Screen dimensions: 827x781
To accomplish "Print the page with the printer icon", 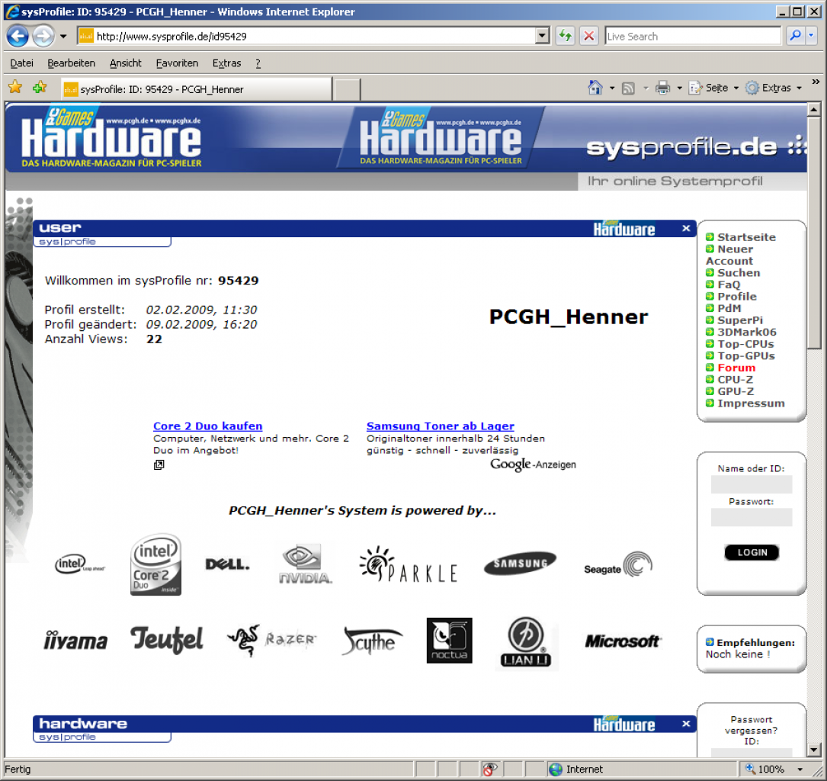I will pos(662,88).
